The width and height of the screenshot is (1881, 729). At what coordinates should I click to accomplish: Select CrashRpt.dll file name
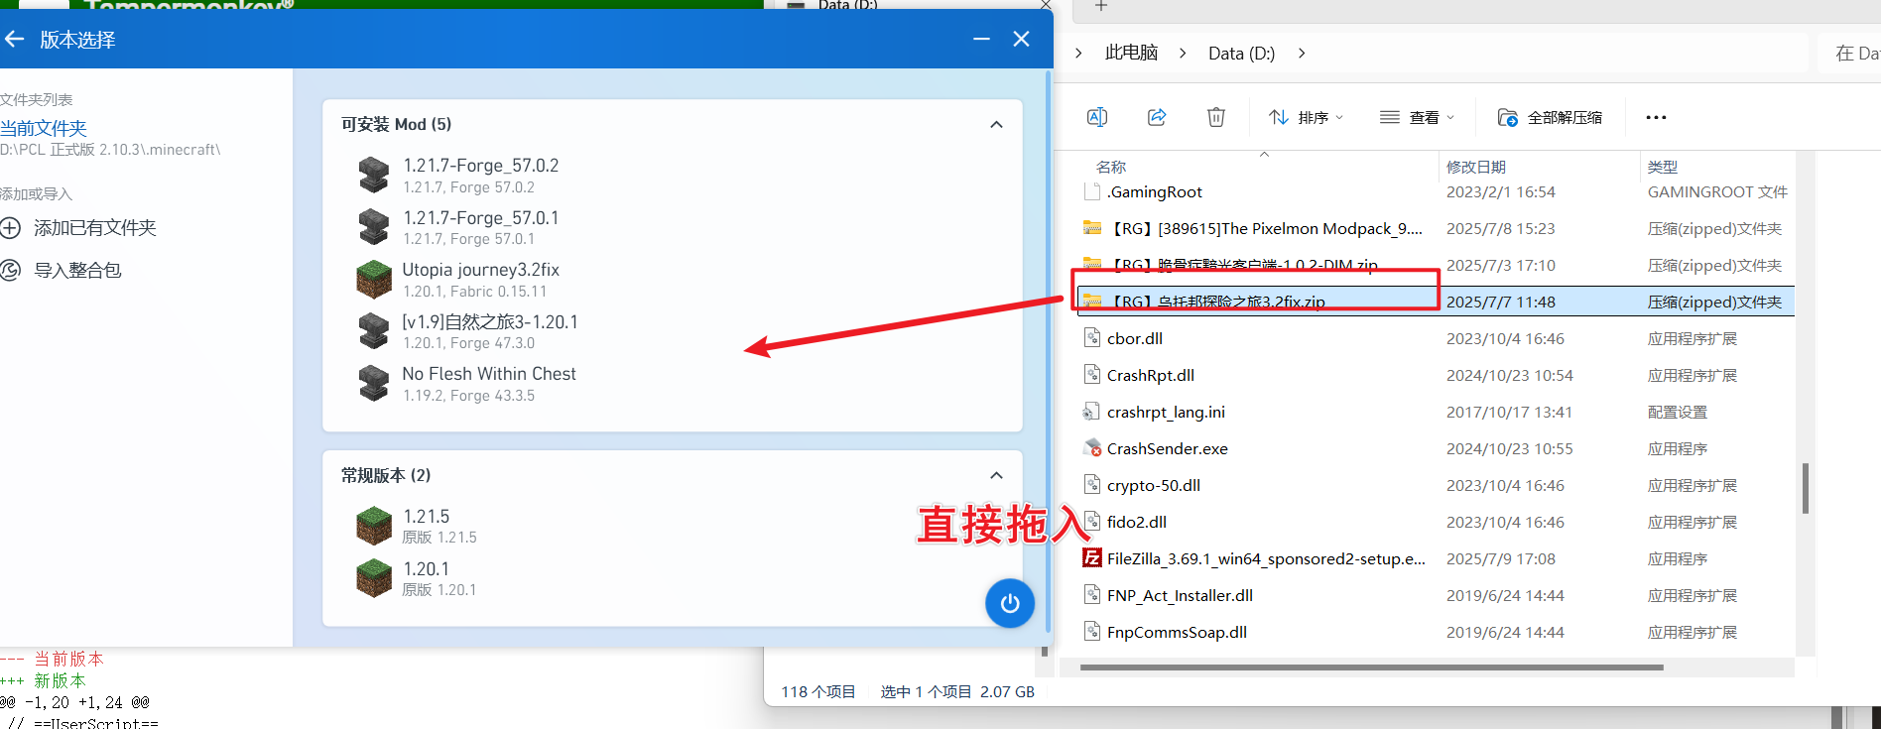(x=1151, y=375)
